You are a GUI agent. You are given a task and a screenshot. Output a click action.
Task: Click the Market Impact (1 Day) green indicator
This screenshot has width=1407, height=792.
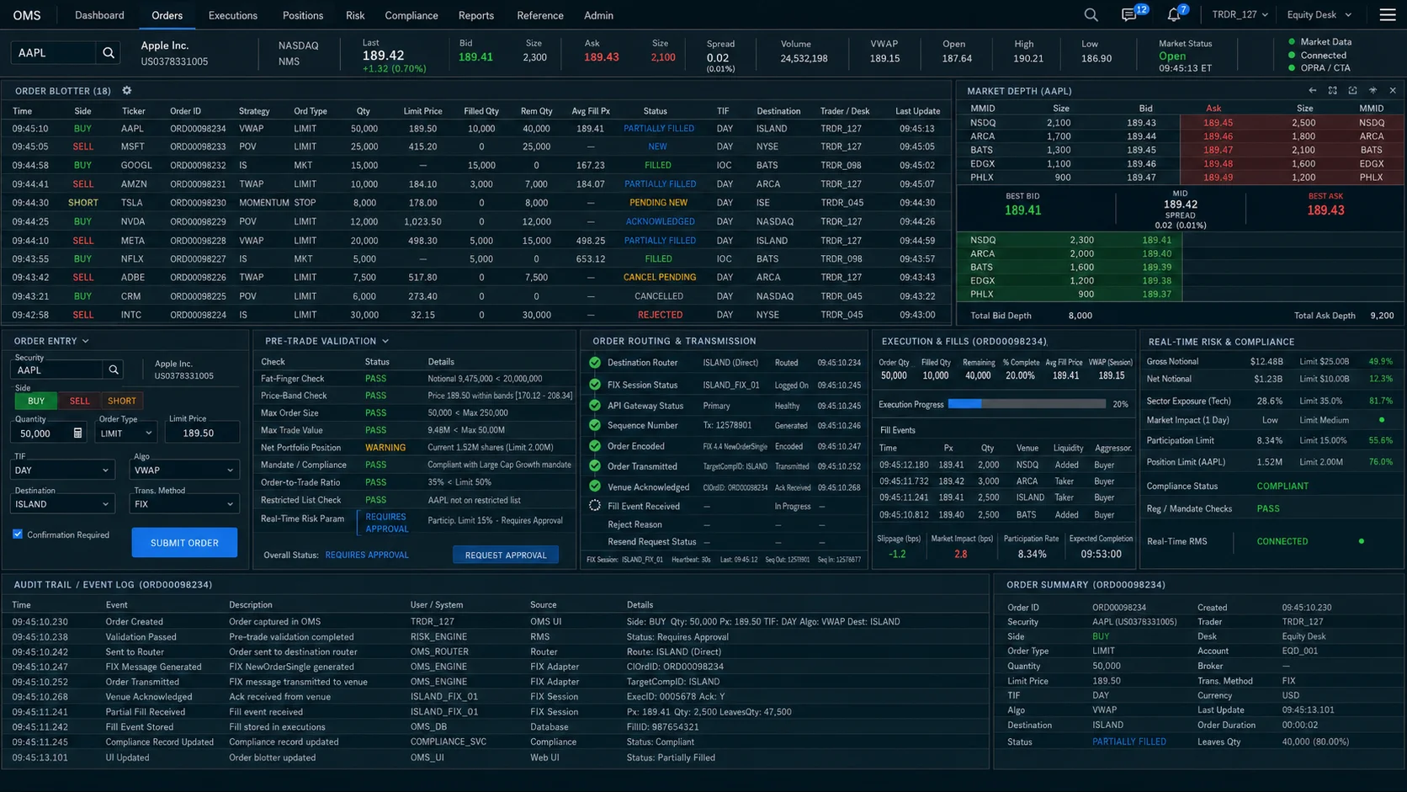pyautogui.click(x=1382, y=420)
